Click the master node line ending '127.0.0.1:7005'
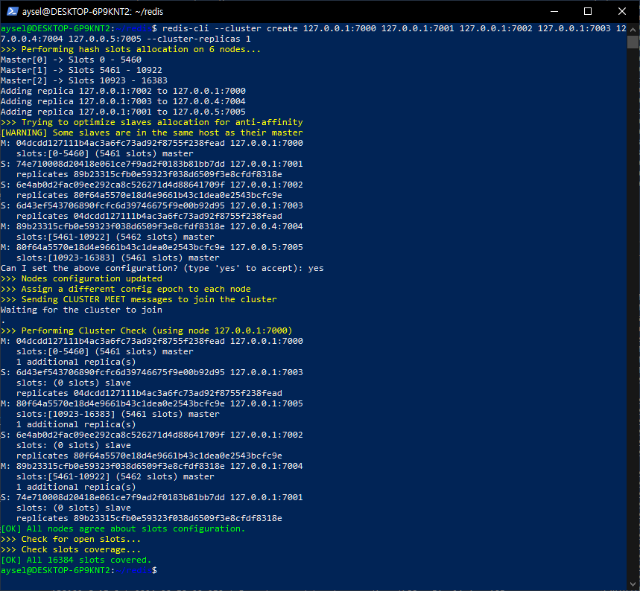This screenshot has width=640, height=591. (x=152, y=403)
